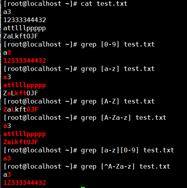Click the fully red 'a3' after grep [a-z][0-9]
The height and width of the screenshot is (188, 187).
(x=7, y=159)
